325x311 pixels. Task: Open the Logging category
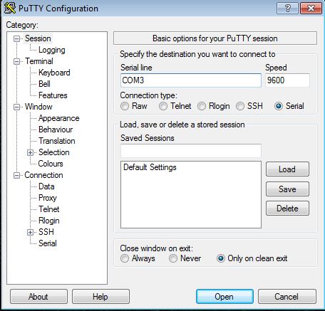point(52,50)
